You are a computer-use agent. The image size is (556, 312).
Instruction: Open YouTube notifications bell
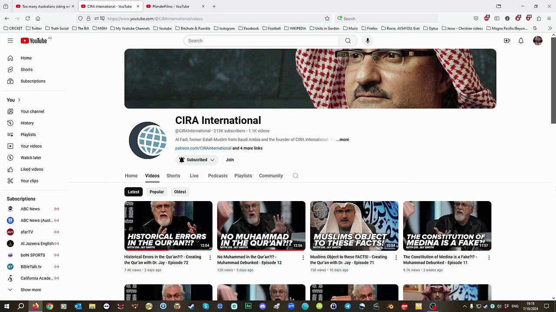(521, 41)
